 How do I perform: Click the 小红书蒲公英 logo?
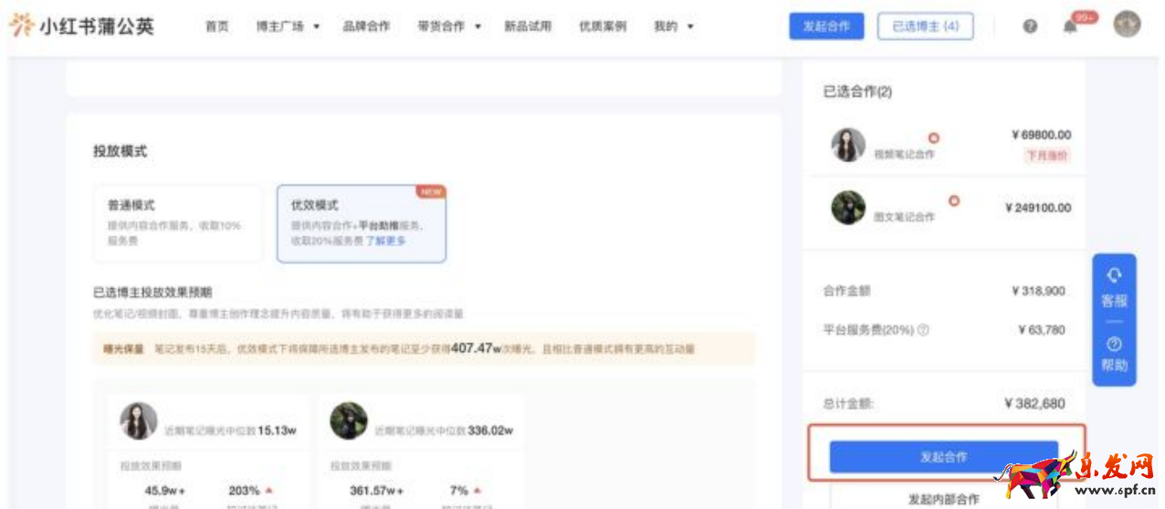coord(81,26)
